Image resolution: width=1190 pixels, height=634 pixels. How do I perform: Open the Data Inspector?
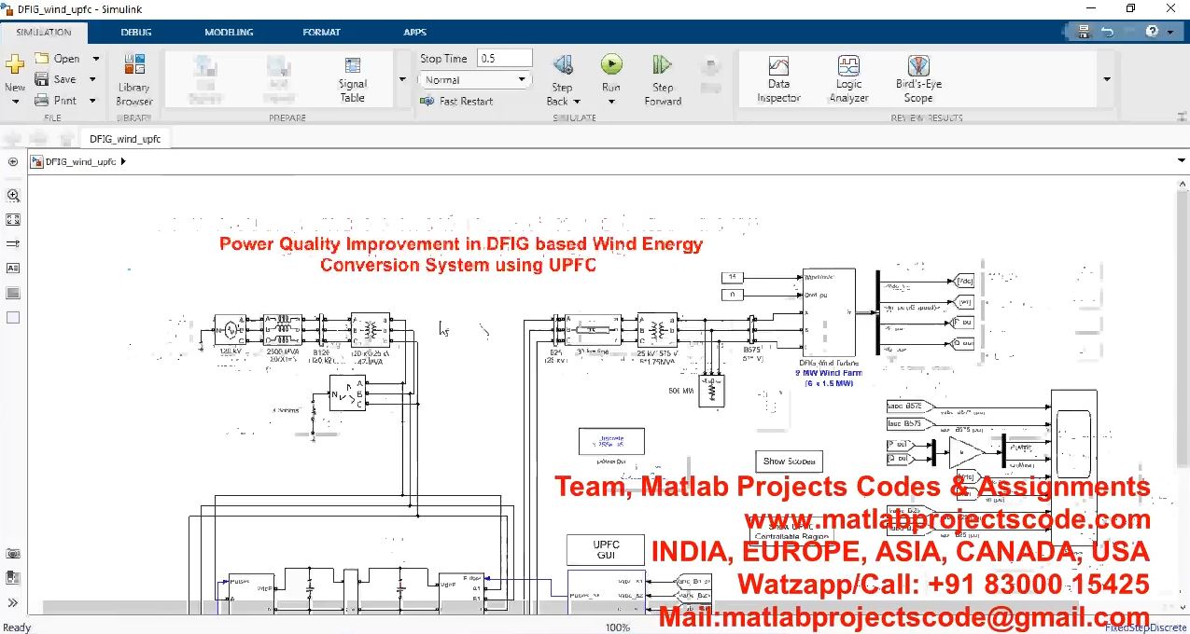tap(778, 79)
